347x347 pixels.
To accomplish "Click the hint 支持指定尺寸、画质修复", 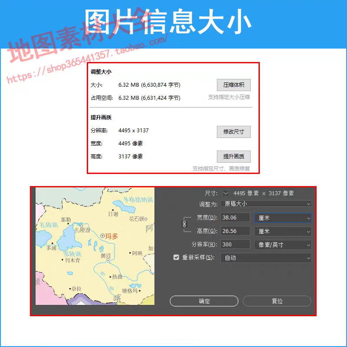I will [221, 169].
